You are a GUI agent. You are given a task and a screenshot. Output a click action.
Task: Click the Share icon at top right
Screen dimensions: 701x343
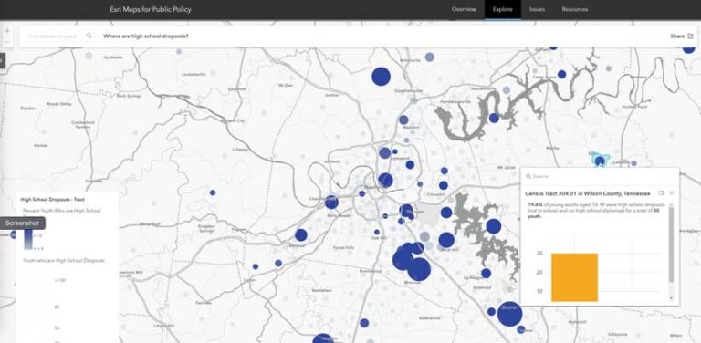click(690, 36)
